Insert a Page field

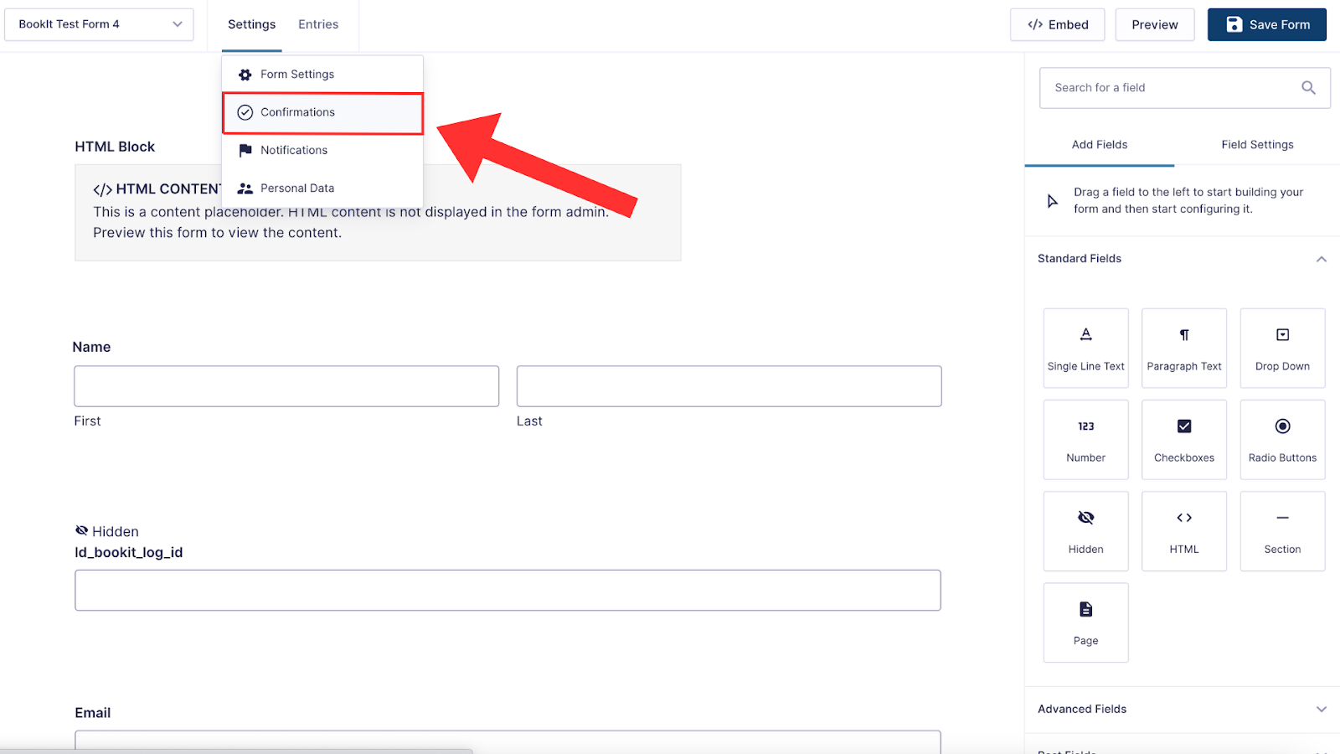coord(1085,622)
